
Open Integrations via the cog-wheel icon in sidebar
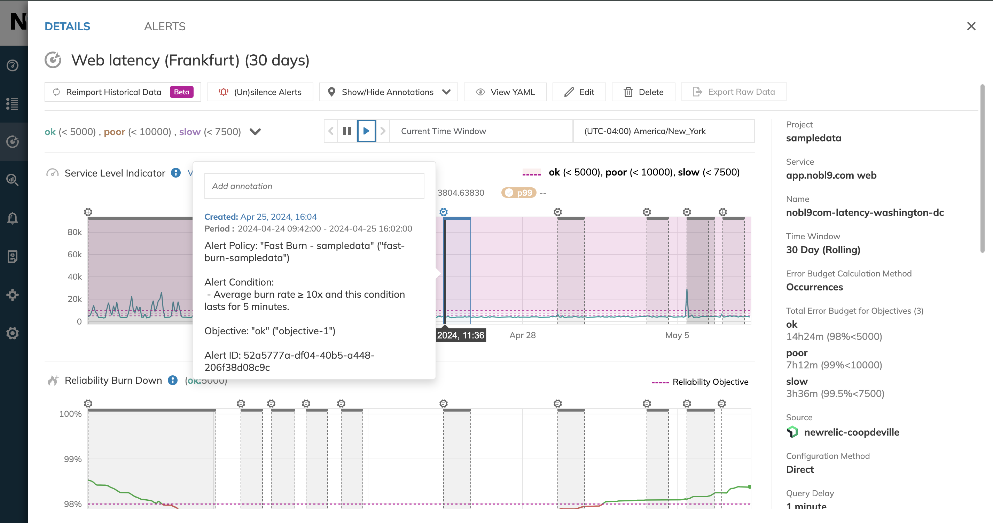click(x=13, y=295)
